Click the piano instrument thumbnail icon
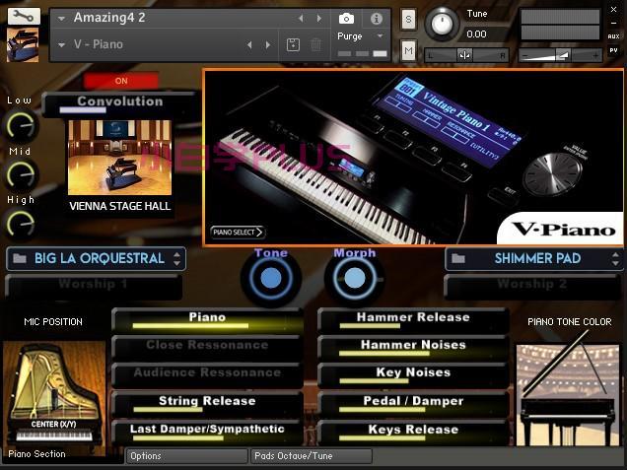Screen dimensions: 627x470 [x=23, y=44]
